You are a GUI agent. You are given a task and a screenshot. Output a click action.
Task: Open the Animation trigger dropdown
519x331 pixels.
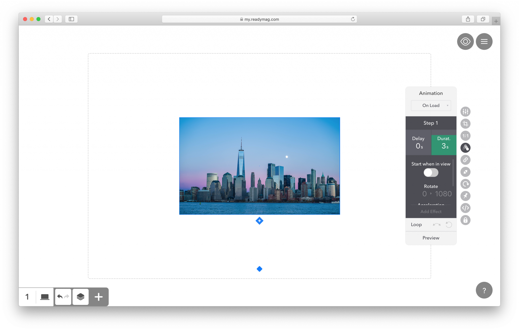[x=431, y=105]
